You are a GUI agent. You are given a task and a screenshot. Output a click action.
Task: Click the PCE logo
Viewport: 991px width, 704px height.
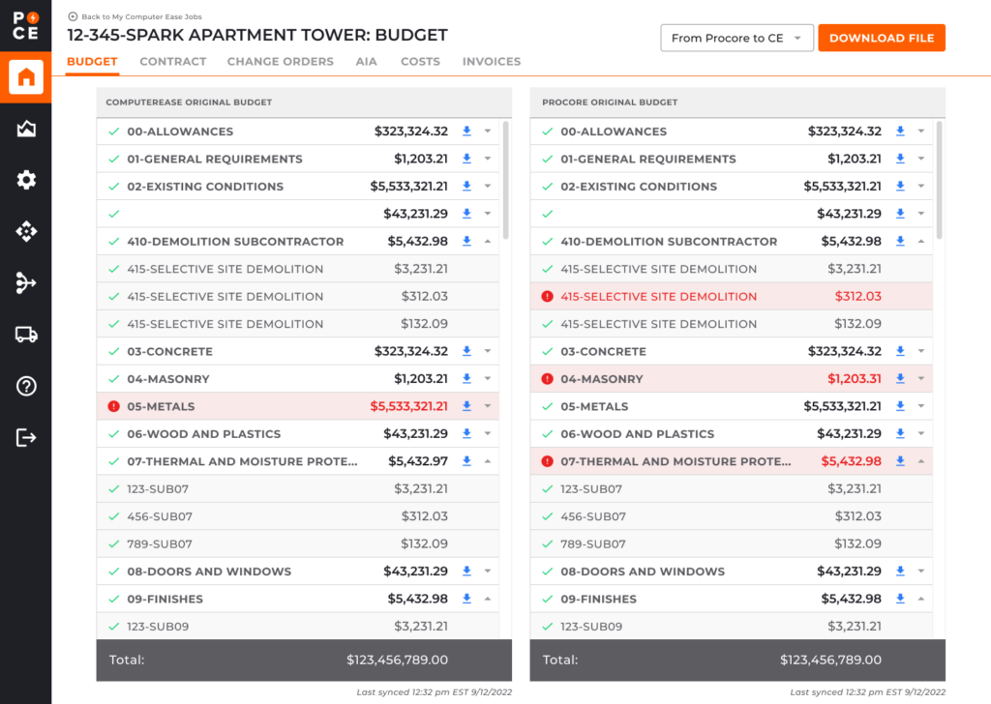(26, 26)
